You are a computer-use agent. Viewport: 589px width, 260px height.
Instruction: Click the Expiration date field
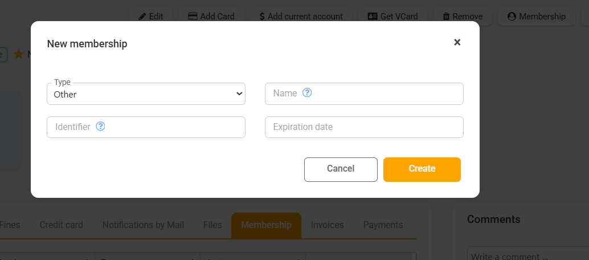[364, 127]
